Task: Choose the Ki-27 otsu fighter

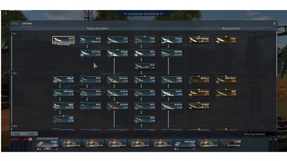Action: pyautogui.click(x=91, y=53)
